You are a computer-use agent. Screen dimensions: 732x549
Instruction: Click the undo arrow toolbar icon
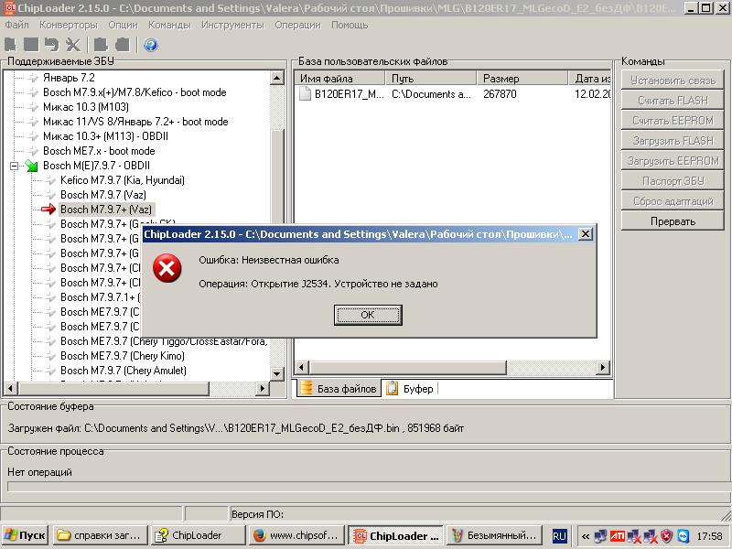pyautogui.click(x=51, y=45)
